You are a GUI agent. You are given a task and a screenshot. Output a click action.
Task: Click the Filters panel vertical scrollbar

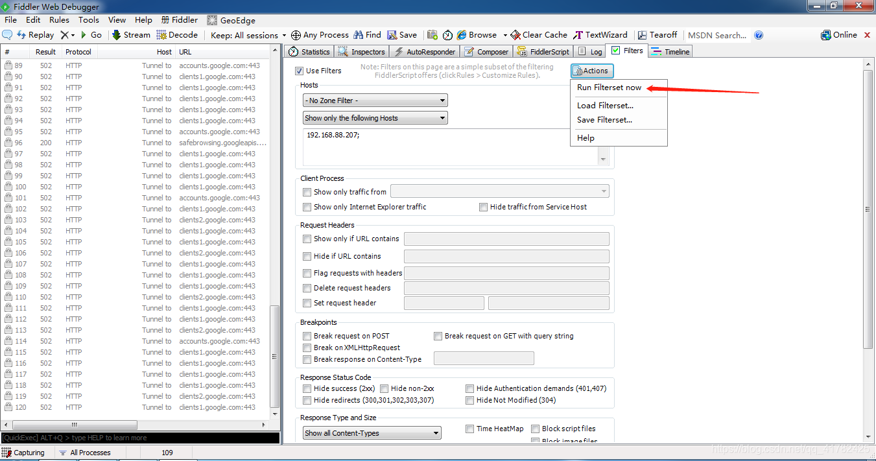pyautogui.click(x=868, y=209)
